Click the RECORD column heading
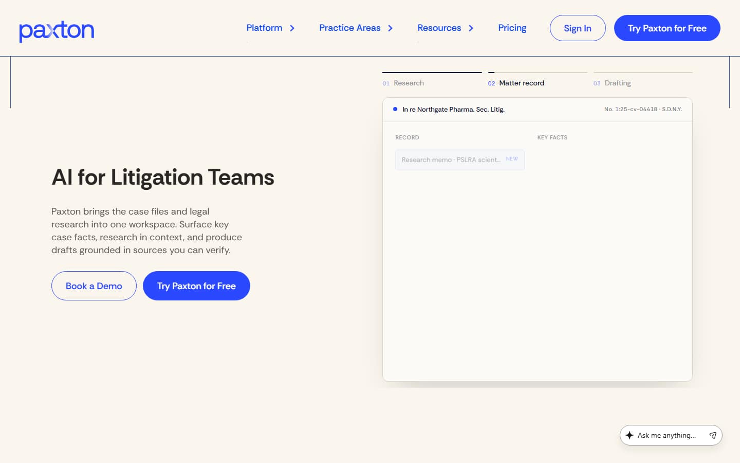The image size is (740, 463). (407, 137)
